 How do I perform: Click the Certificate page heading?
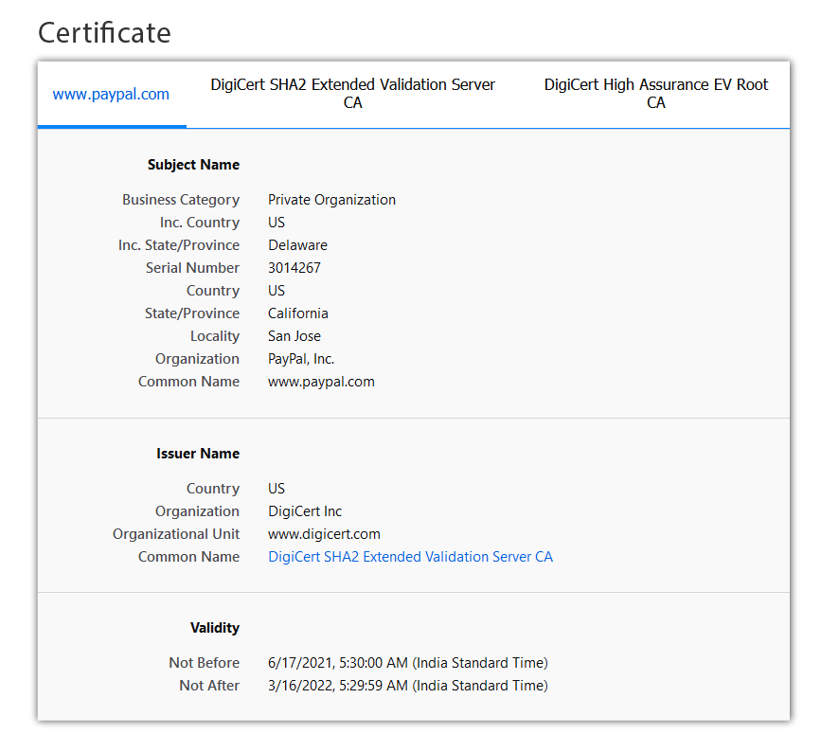pyautogui.click(x=104, y=32)
